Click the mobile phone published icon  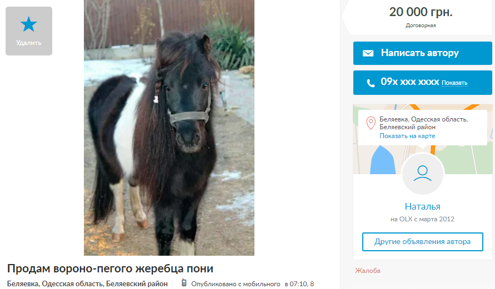coord(184,283)
